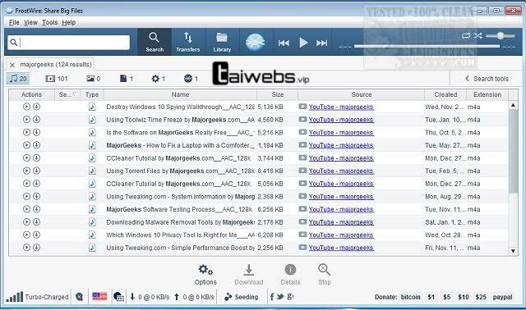Preview play Using Toolwiz Time Freeze row
This screenshot has height=310, width=526.
pyautogui.click(x=26, y=120)
